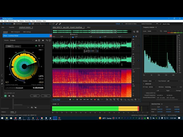Toggle the left channel L button
183x137 pixels.
click(139, 46)
